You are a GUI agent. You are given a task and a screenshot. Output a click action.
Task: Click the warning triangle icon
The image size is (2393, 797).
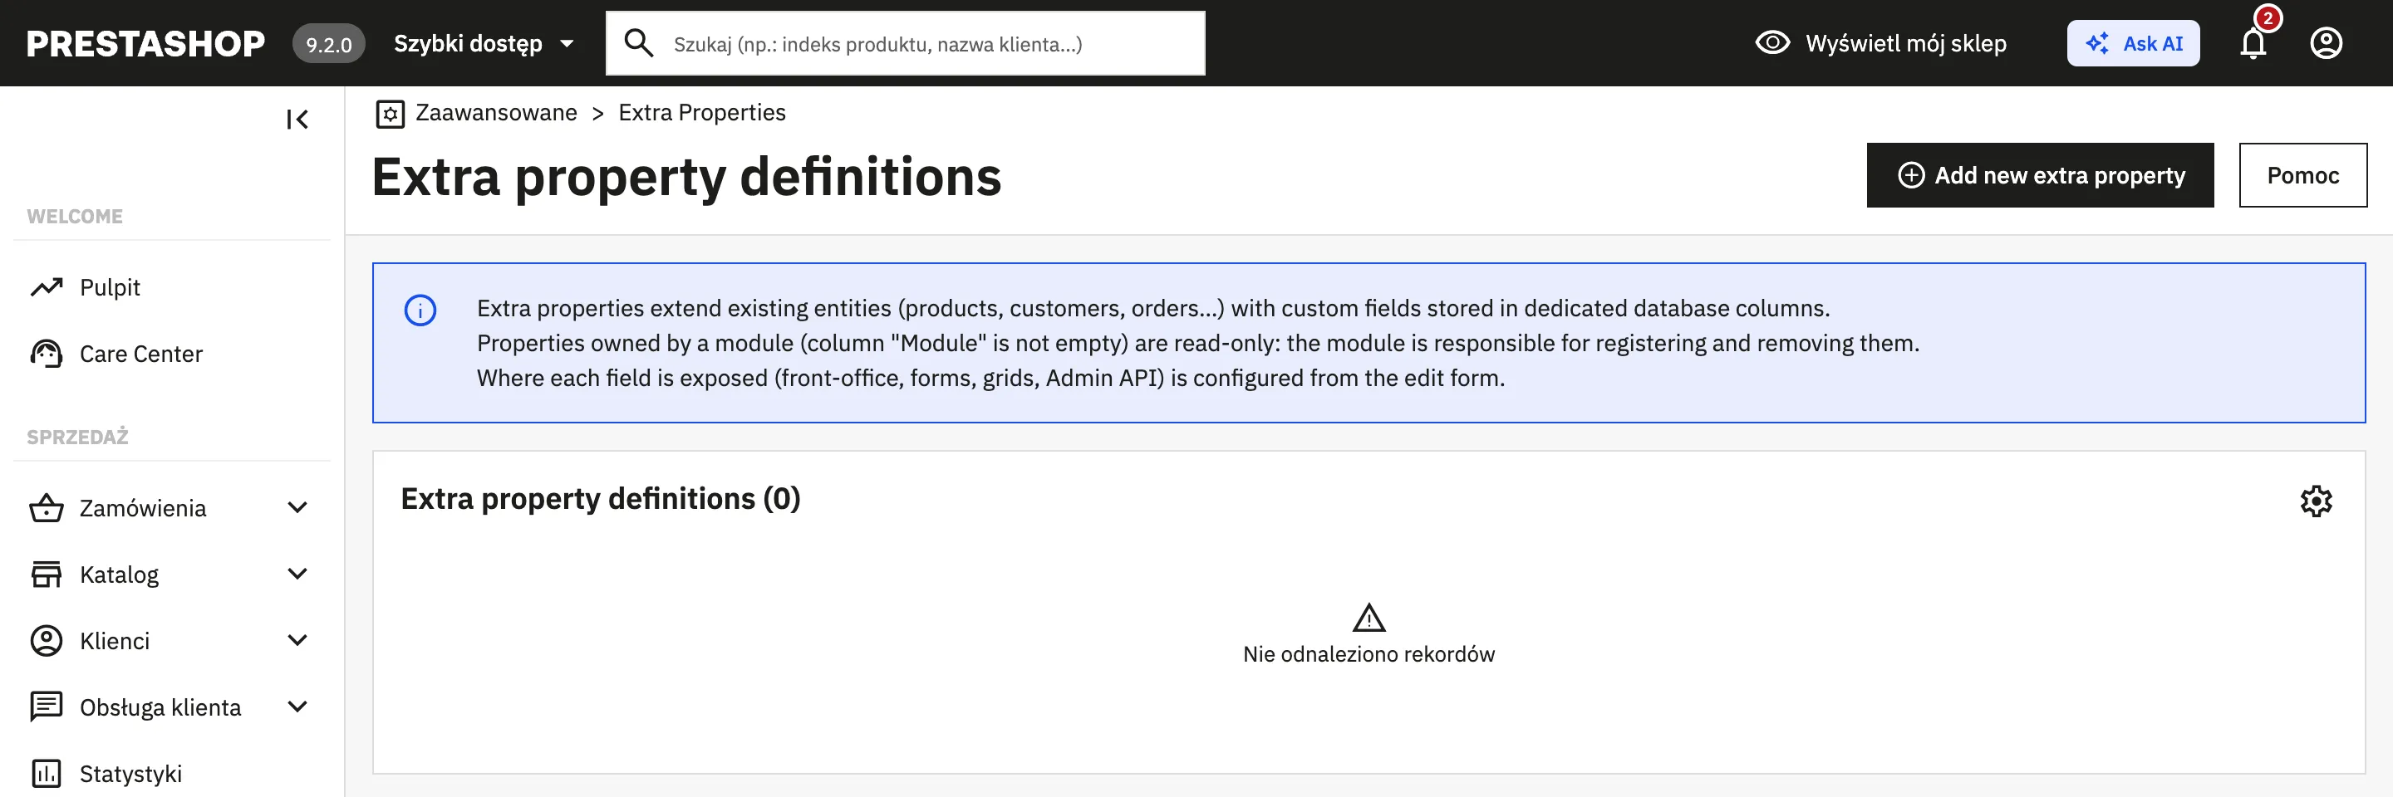(1368, 618)
